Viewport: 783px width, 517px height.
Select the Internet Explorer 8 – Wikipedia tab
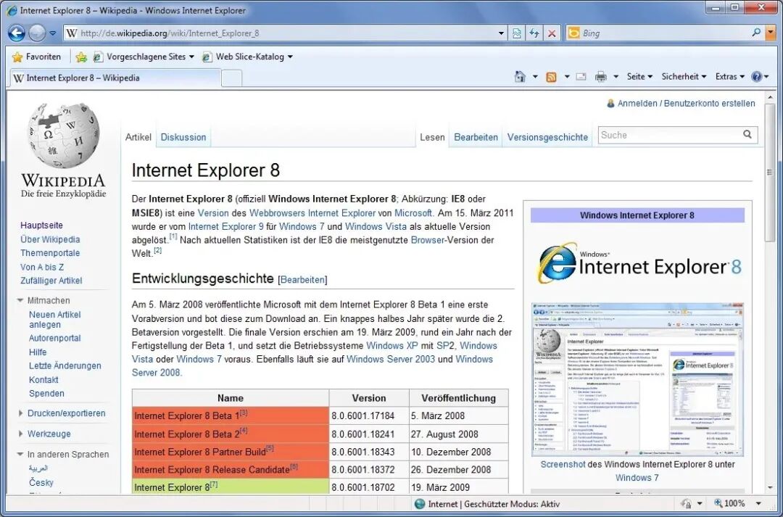(115, 78)
